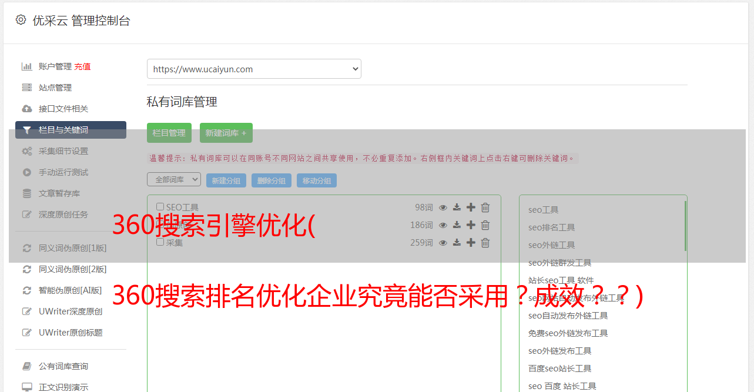Open UWriter原创标题 in the sidebar
754x392 pixels.
[71, 333]
